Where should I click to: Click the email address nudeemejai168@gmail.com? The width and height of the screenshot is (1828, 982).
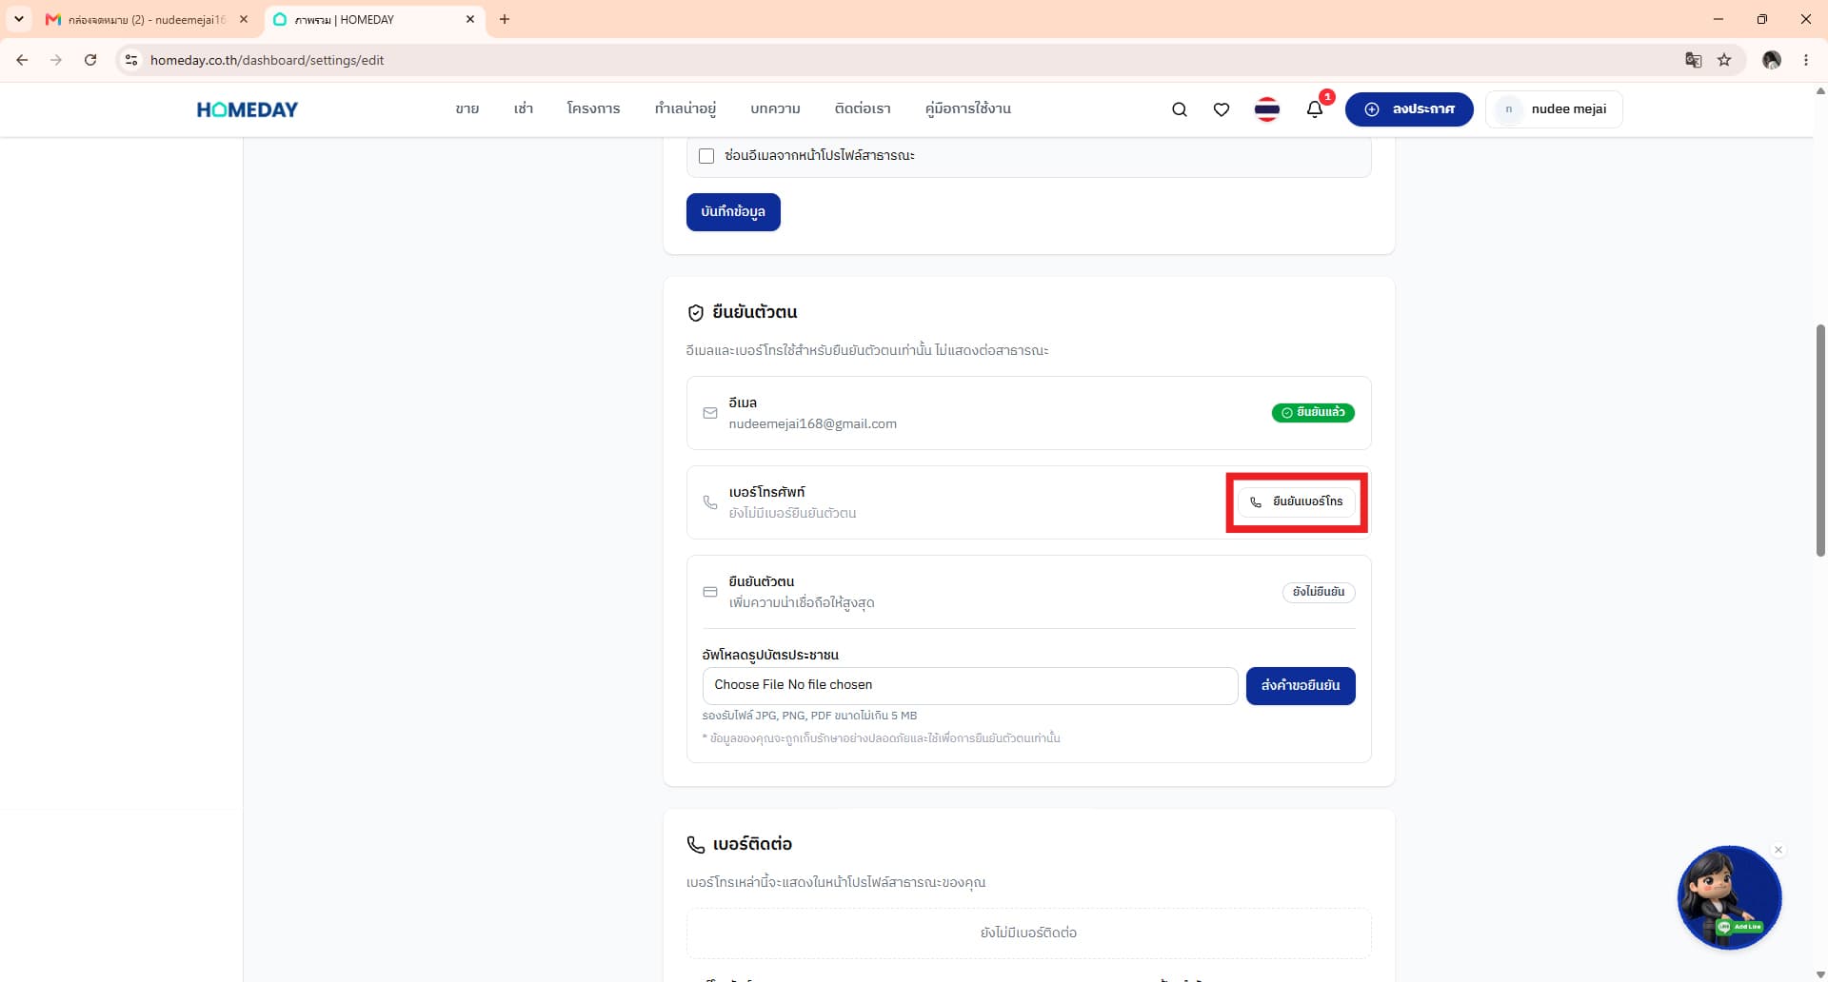click(813, 424)
